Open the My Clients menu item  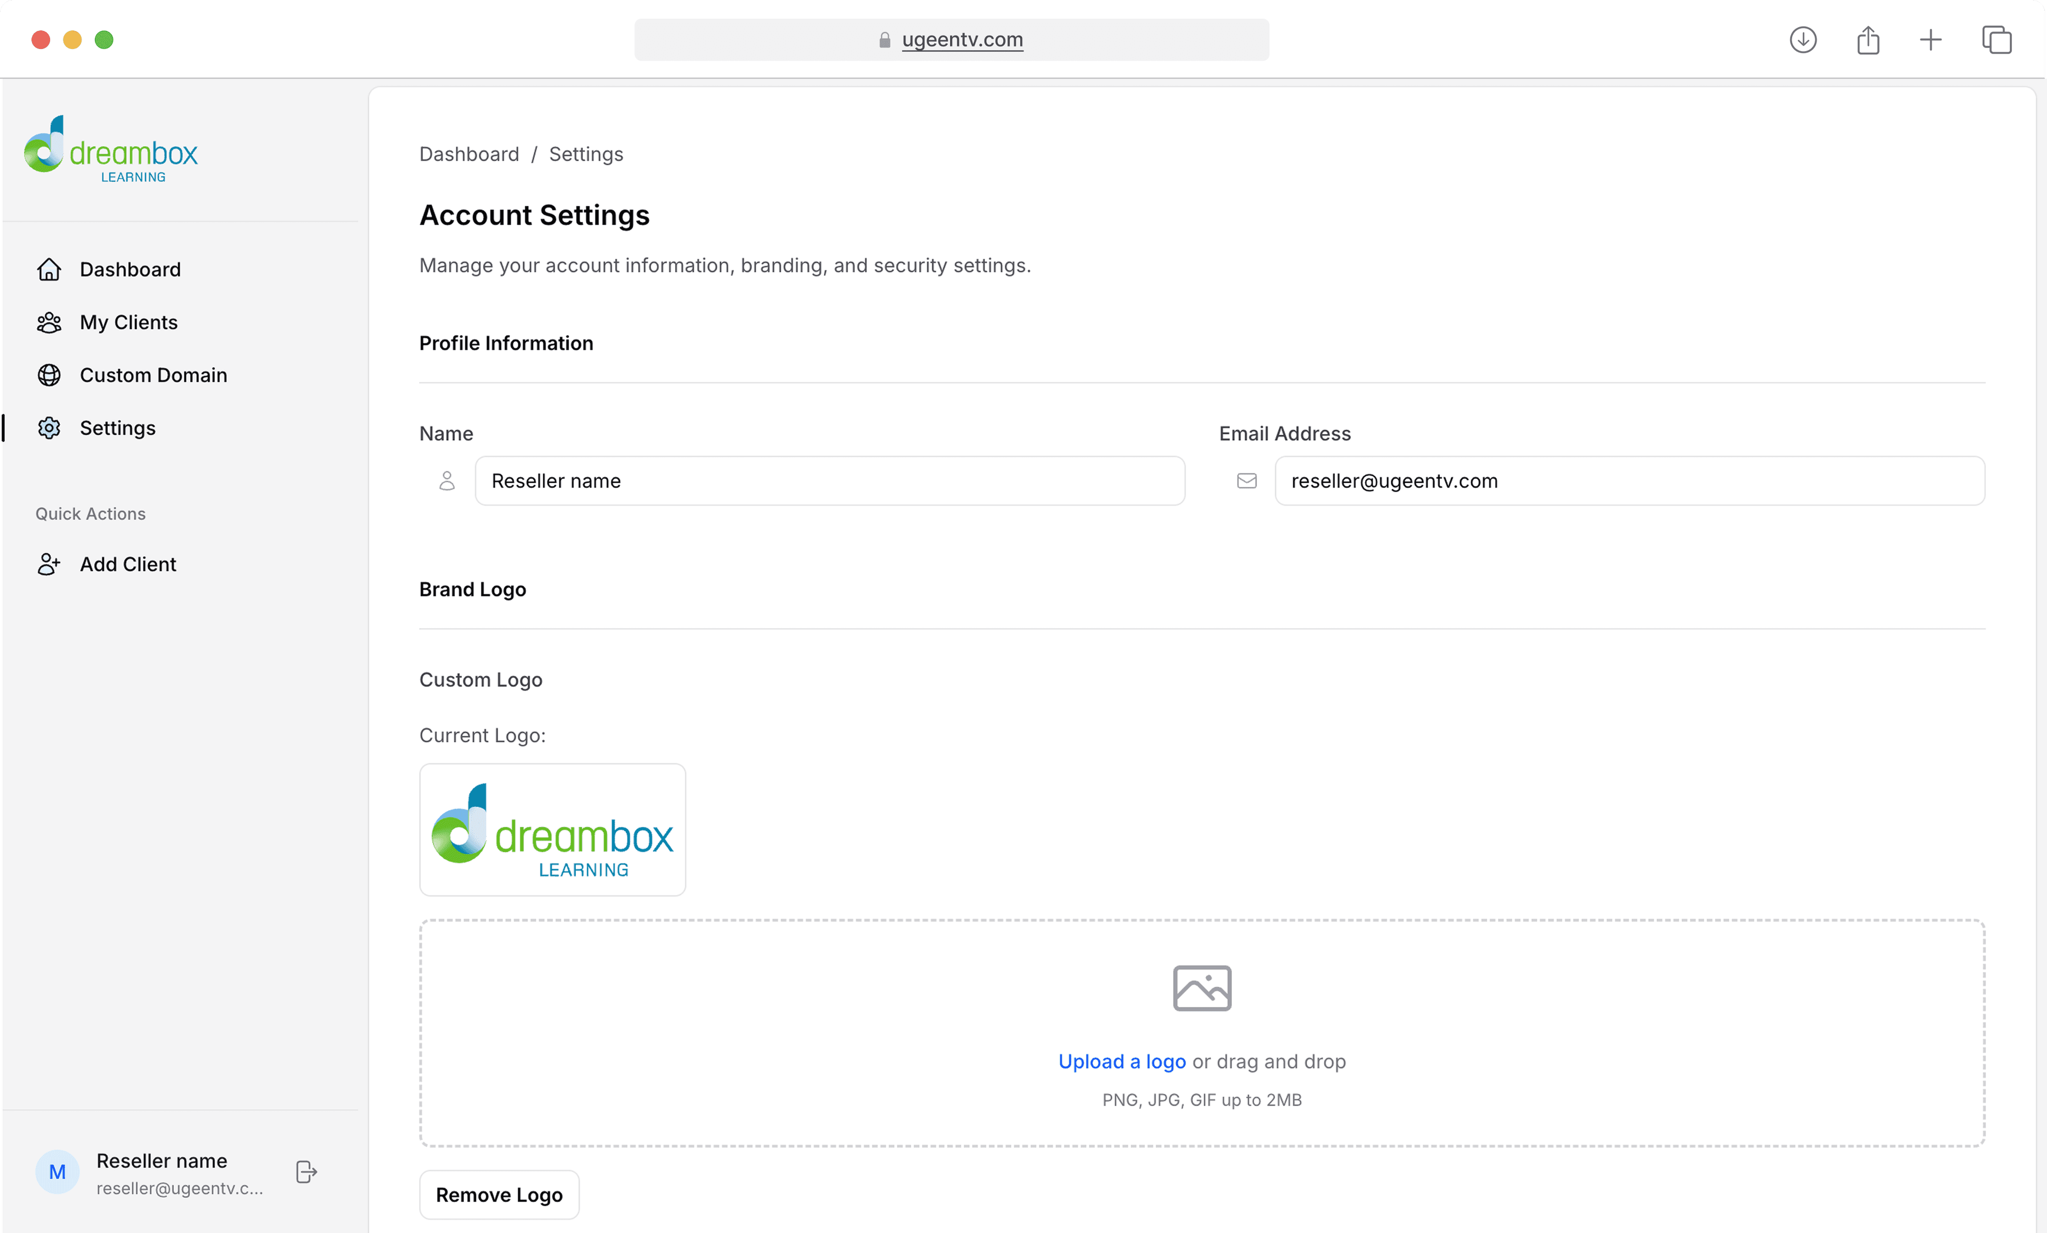[x=129, y=323]
